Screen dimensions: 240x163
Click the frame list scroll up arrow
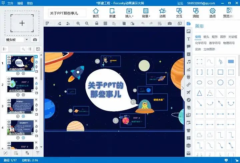click(x=41, y=55)
